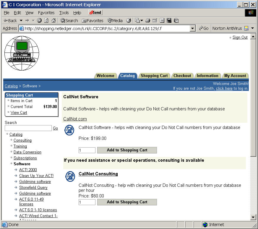
Task: Click the Discuss icon in toolbar
Action: (x=162, y=21)
